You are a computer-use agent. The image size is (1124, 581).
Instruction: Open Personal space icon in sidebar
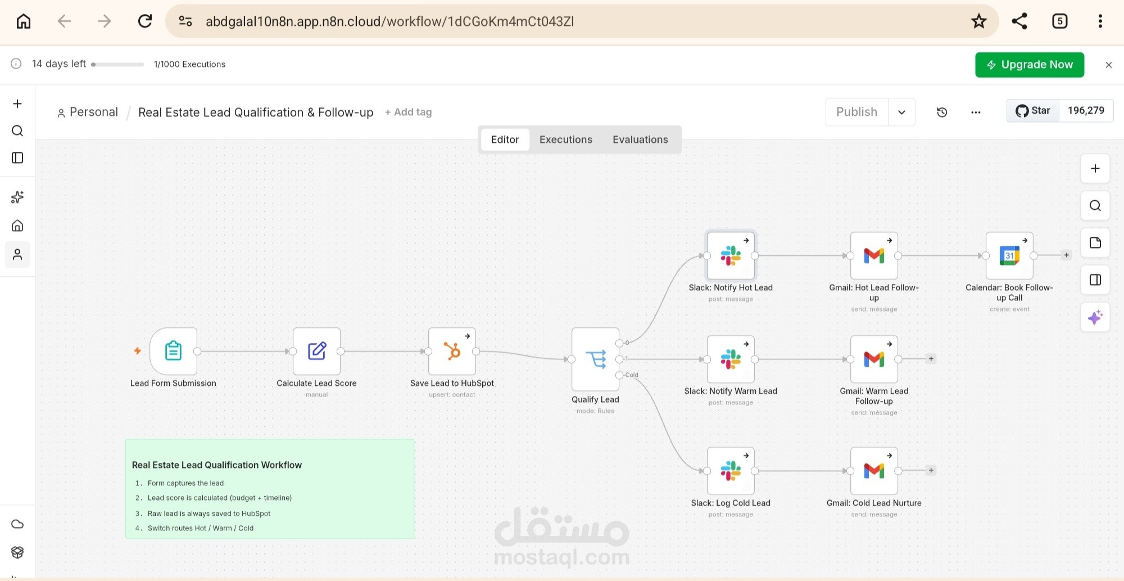point(17,255)
